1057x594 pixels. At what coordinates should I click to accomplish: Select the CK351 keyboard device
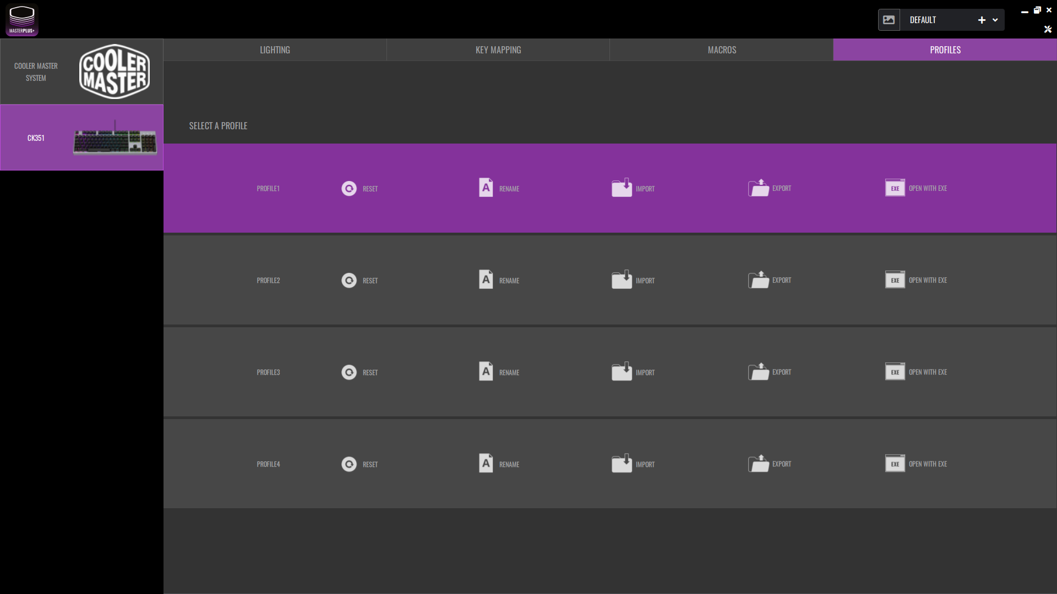81,137
